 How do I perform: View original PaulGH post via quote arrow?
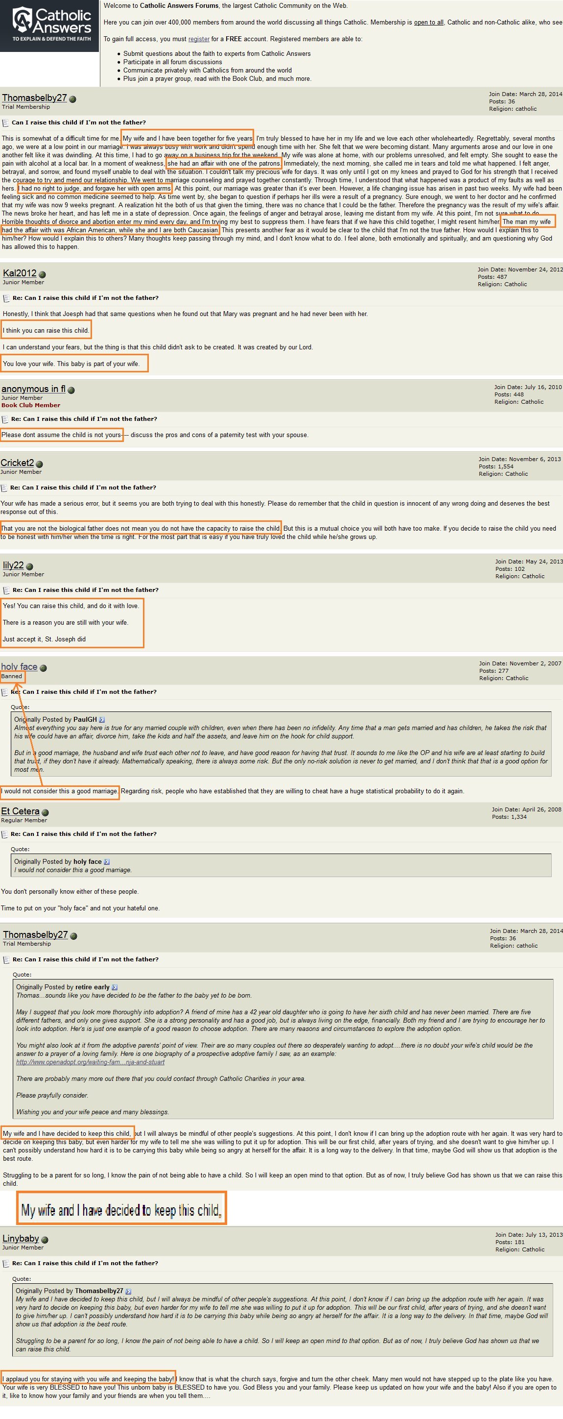tap(102, 719)
